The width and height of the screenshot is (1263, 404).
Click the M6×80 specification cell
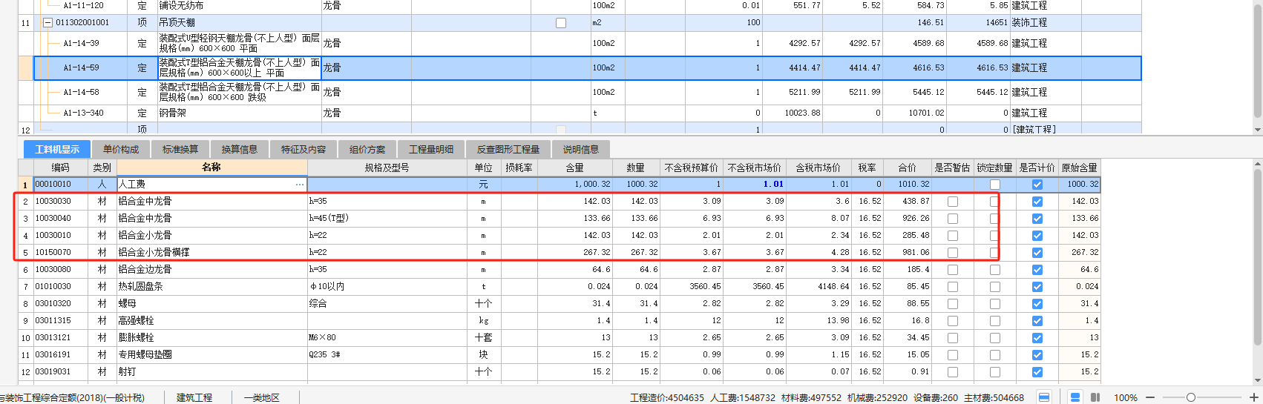tap(387, 338)
